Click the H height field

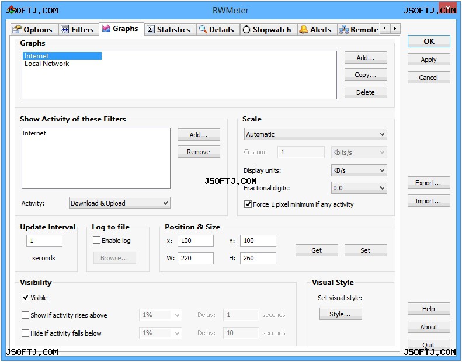[258, 258]
